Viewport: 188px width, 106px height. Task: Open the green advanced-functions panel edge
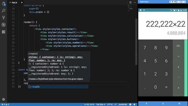tap(186, 68)
